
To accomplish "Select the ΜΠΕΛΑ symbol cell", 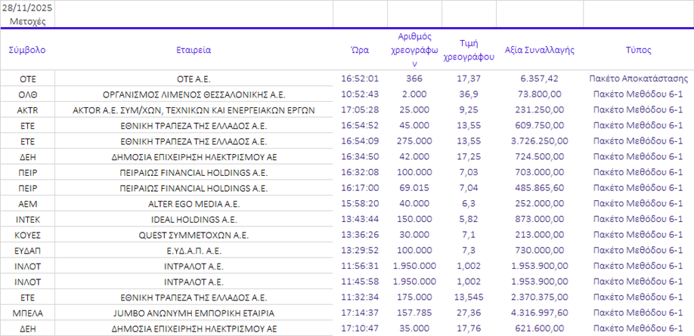I will coord(27,313).
